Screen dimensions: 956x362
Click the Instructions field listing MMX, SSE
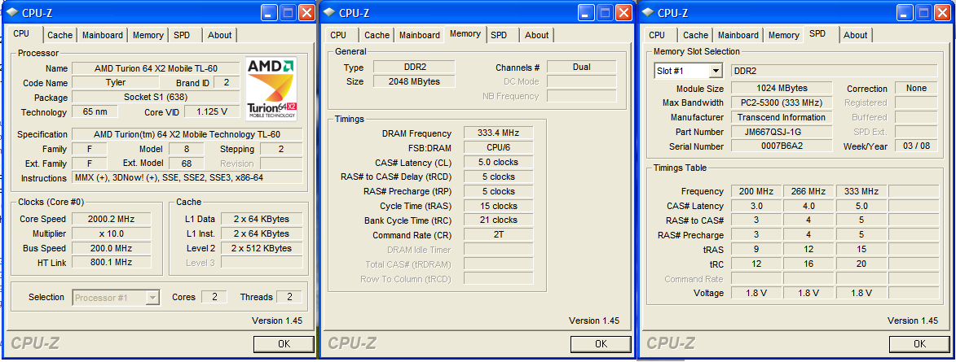(x=187, y=178)
